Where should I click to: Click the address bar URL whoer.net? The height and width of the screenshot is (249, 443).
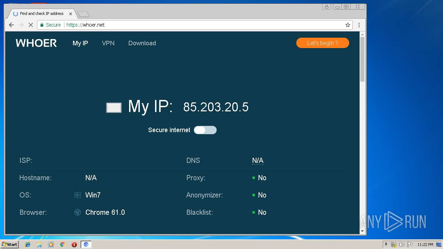(85, 25)
